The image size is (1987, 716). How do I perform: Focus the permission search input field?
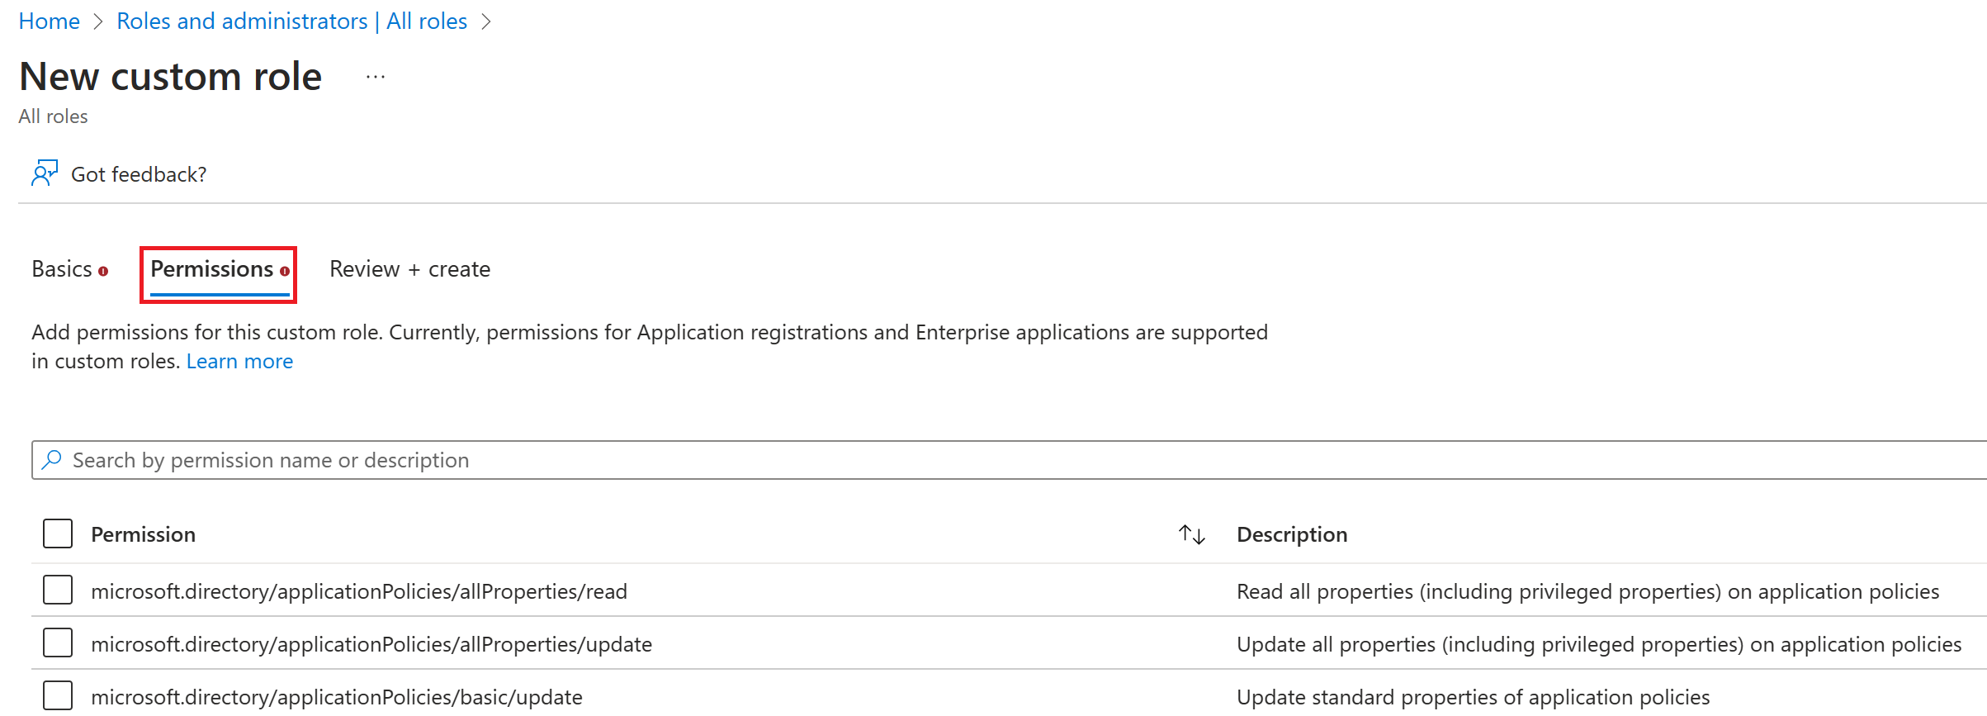pos(1009,460)
